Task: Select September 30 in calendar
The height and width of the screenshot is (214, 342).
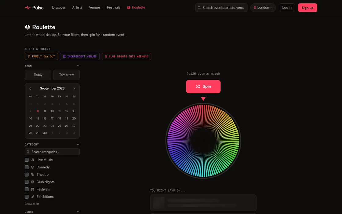Action: click(45, 133)
